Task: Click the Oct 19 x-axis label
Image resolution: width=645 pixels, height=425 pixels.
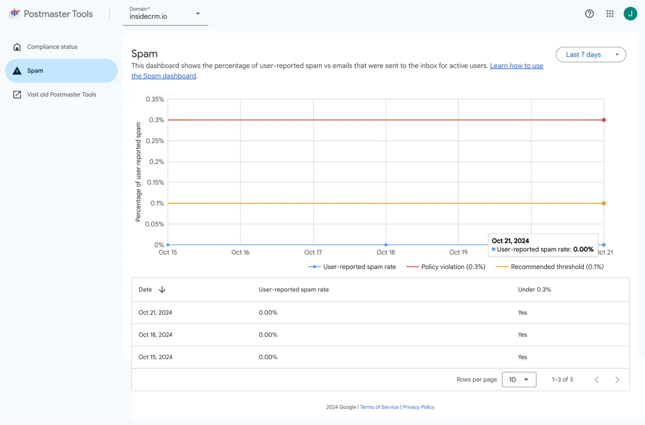Action: click(458, 252)
